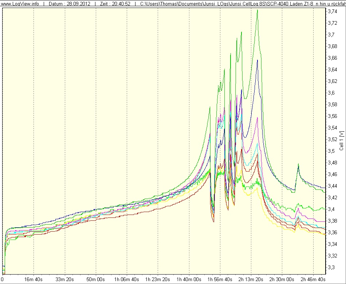
Task: Click the 3,4 value on voltage axis
Action: point(332,209)
